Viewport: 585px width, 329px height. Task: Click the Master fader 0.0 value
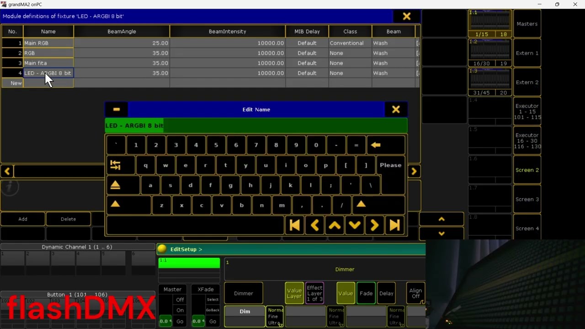tap(165, 321)
